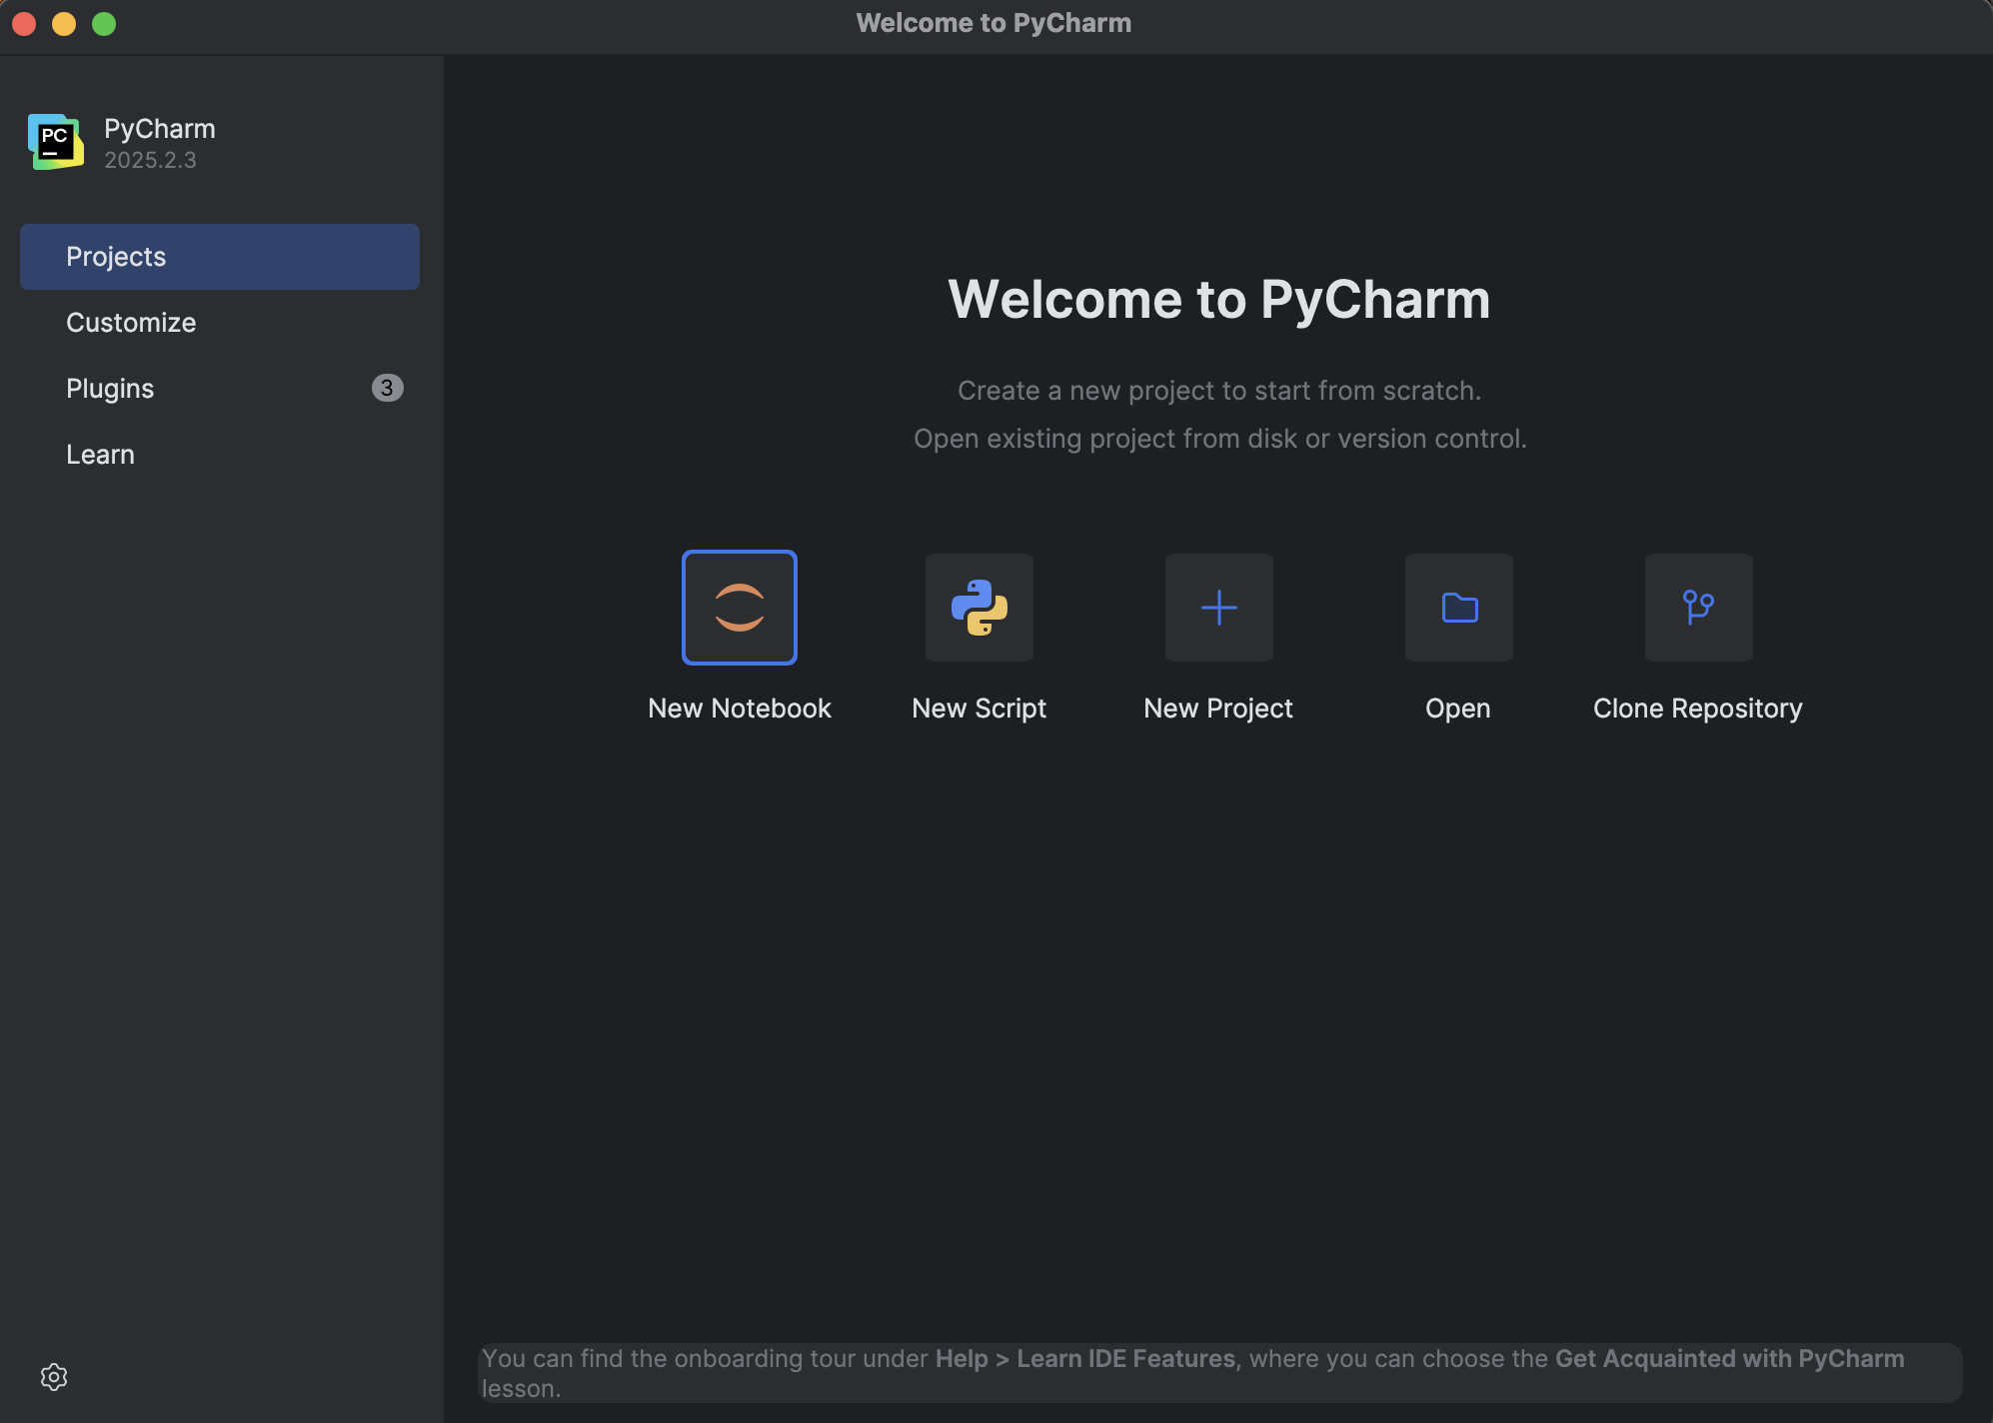The image size is (1993, 1423).
Task: Go to the Learn tab
Action: [100, 455]
